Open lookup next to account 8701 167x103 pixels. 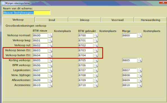pyautogui.click(x=96, y=40)
